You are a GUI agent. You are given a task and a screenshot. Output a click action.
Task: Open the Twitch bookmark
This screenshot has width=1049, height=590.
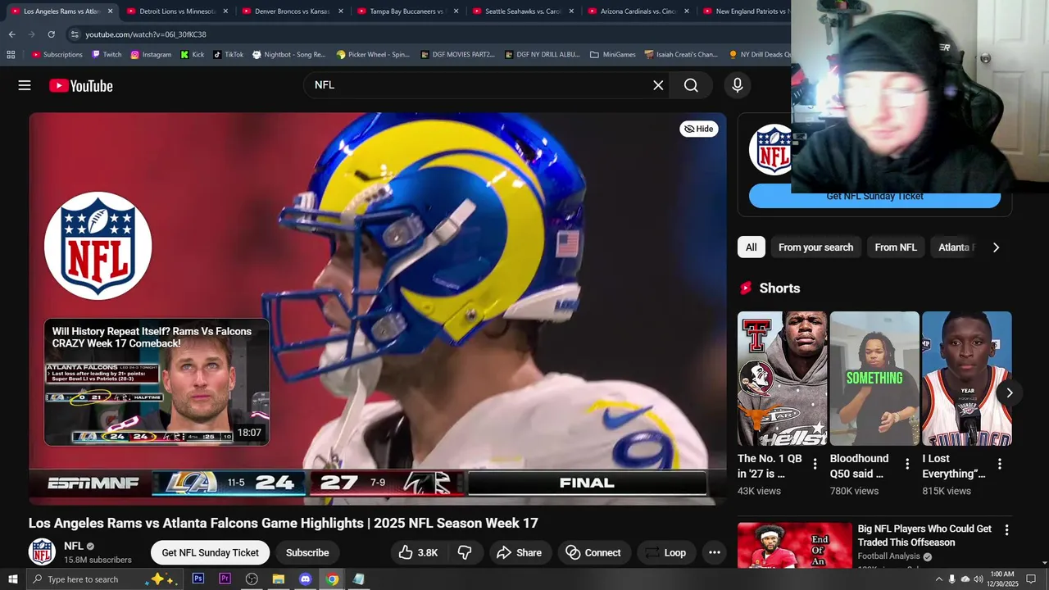click(x=107, y=54)
